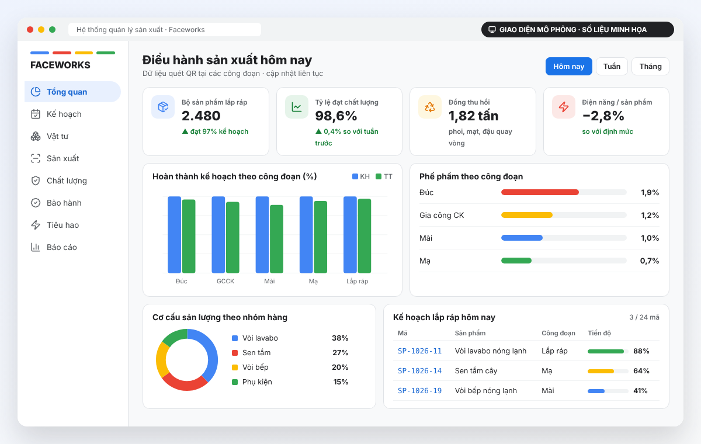Switch to the Hôm nay view

coord(569,67)
